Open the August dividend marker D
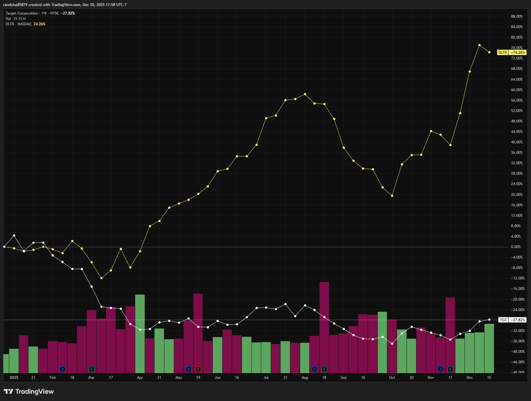Viewport: 531px width, 401px height. 315,369
